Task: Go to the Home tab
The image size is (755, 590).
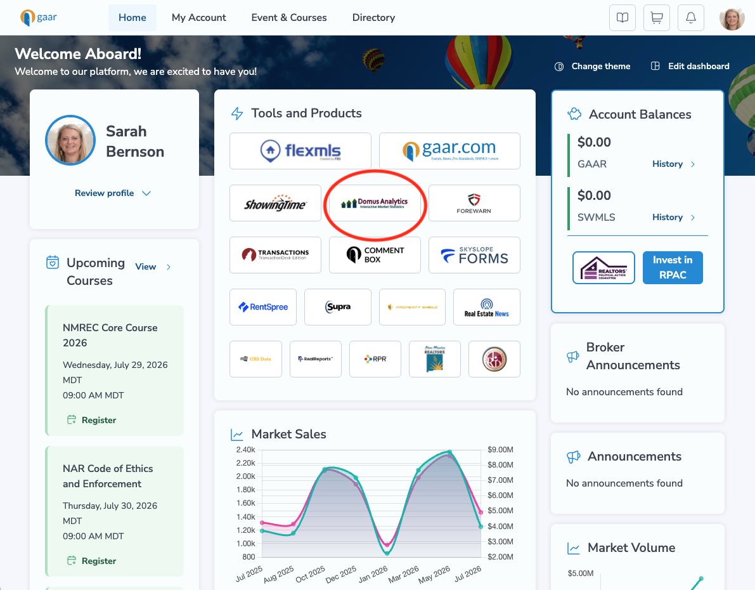Action: (132, 18)
